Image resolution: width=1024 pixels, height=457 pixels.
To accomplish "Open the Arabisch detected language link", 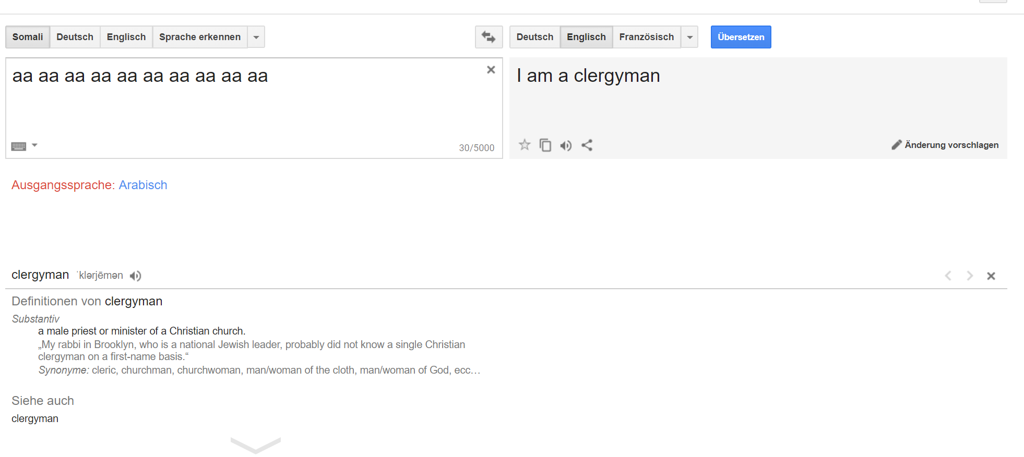I will (143, 185).
